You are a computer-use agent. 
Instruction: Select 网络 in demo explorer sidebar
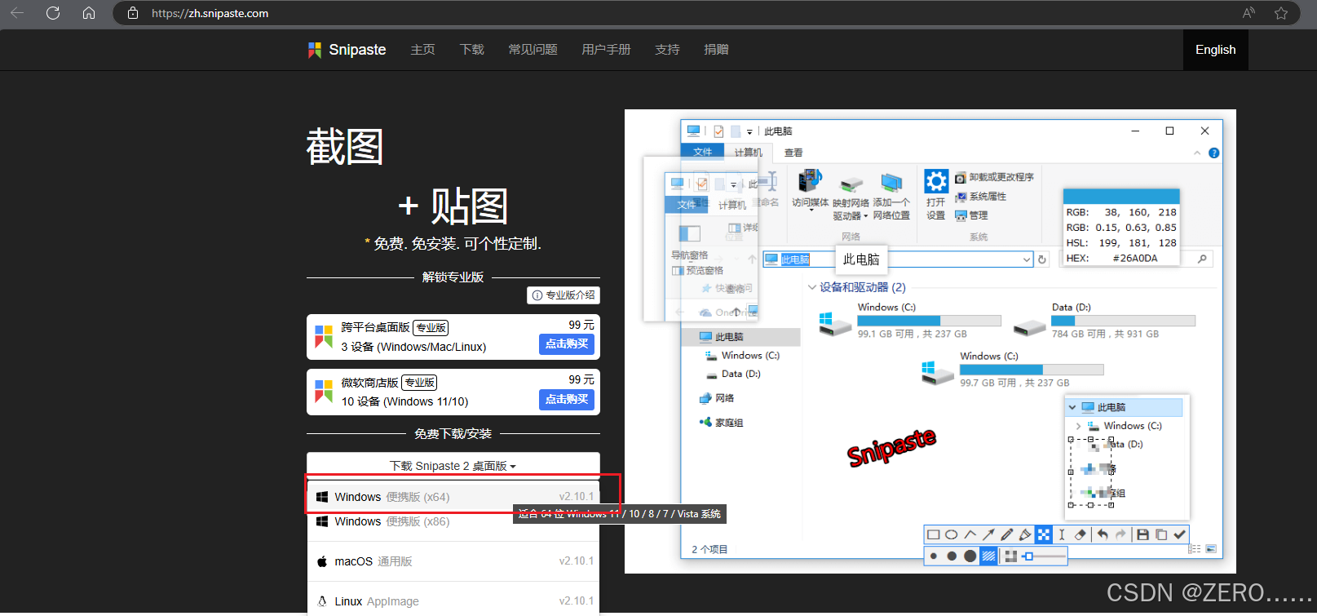click(x=717, y=398)
